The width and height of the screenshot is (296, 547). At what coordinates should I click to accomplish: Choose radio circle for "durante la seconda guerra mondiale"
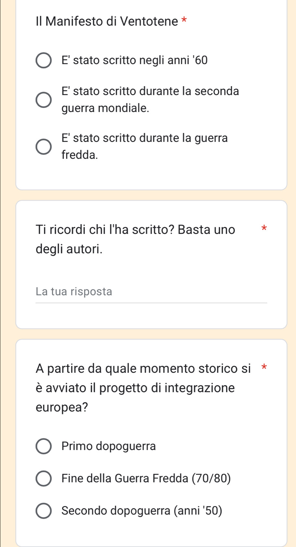pos(43,100)
